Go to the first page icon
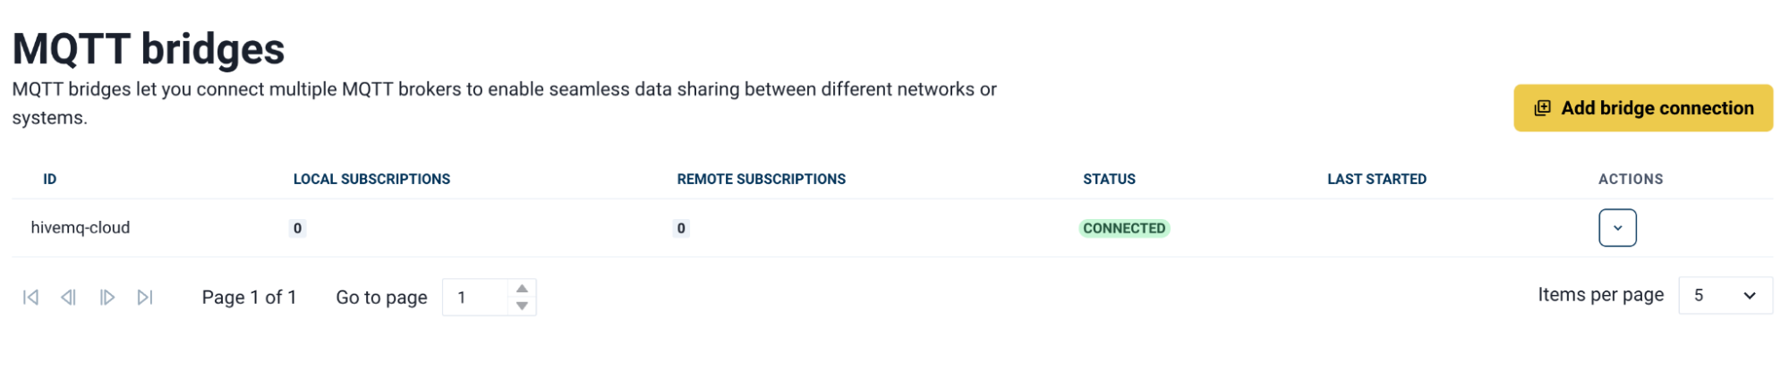This screenshot has width=1789, height=379. click(x=30, y=298)
